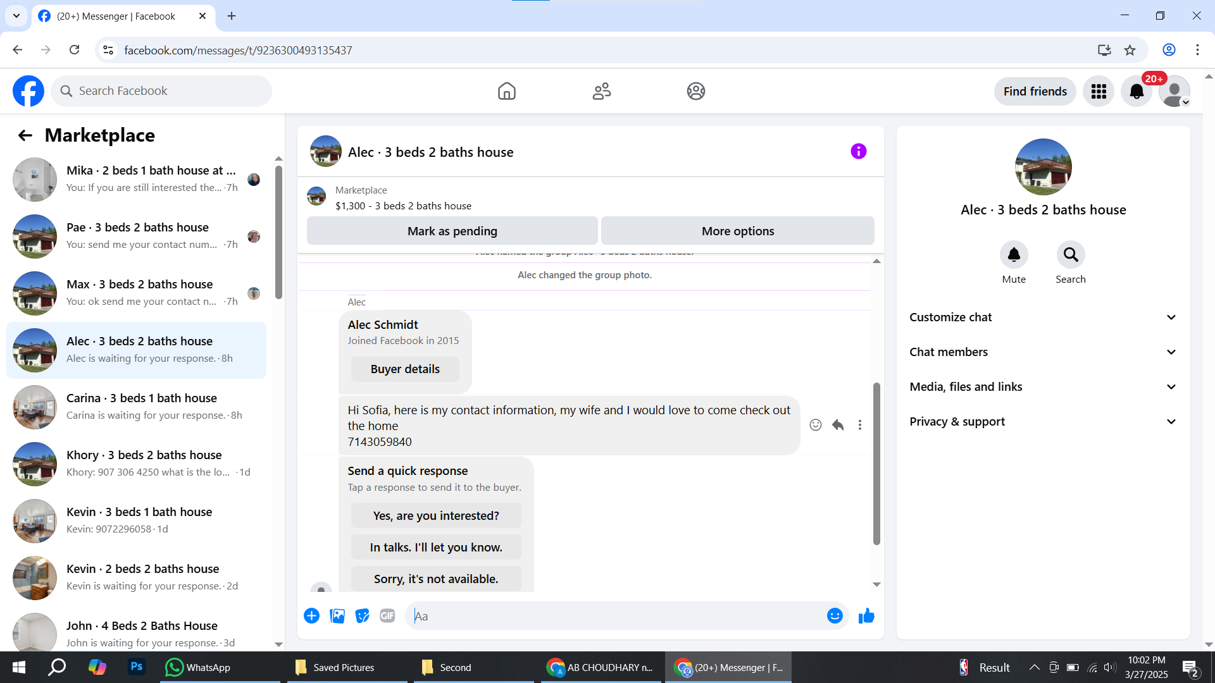Viewport: 1215px width, 683px height.
Task: React to Alec's message with emoji
Action: click(816, 425)
